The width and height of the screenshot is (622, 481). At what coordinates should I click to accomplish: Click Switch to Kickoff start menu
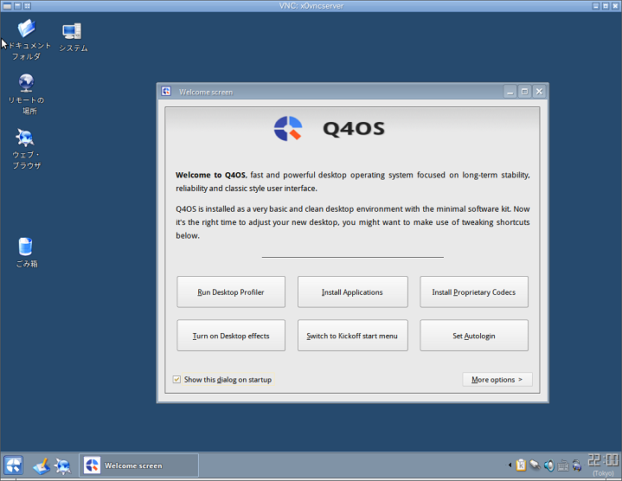353,336
